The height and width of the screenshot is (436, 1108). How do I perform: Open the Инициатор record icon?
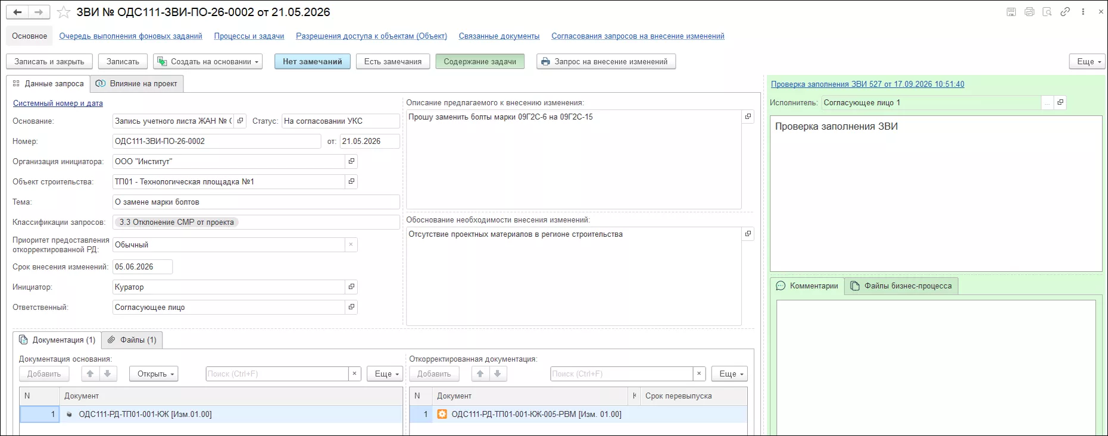(x=351, y=287)
